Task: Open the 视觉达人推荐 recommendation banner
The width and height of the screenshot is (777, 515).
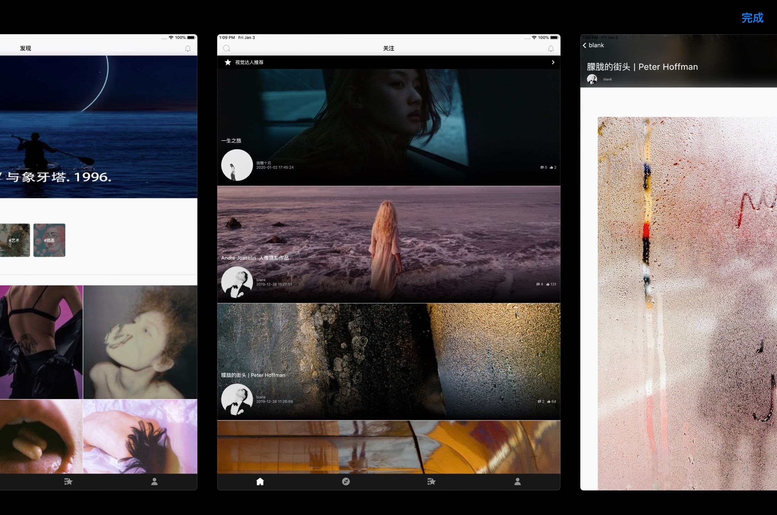Action: [249, 62]
